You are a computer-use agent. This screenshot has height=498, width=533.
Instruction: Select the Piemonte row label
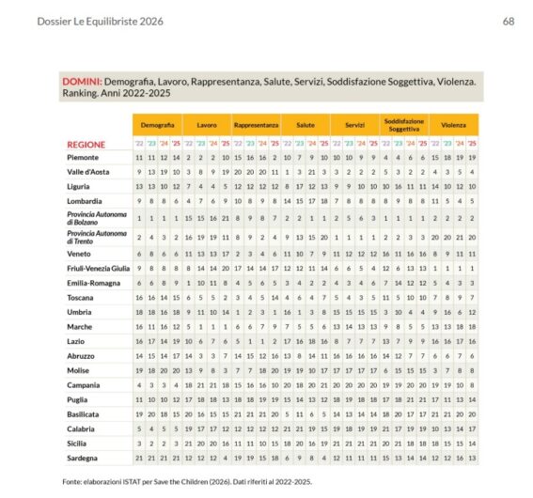coord(83,158)
